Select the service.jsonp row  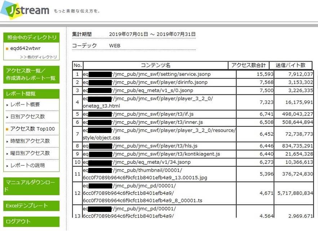(193, 74)
